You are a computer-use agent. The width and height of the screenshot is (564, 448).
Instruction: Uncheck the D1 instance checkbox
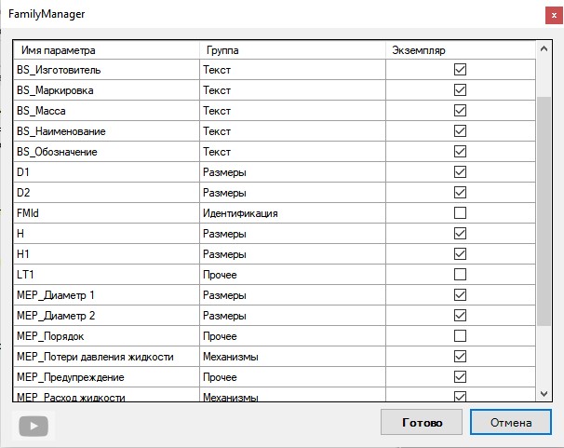[x=460, y=172]
